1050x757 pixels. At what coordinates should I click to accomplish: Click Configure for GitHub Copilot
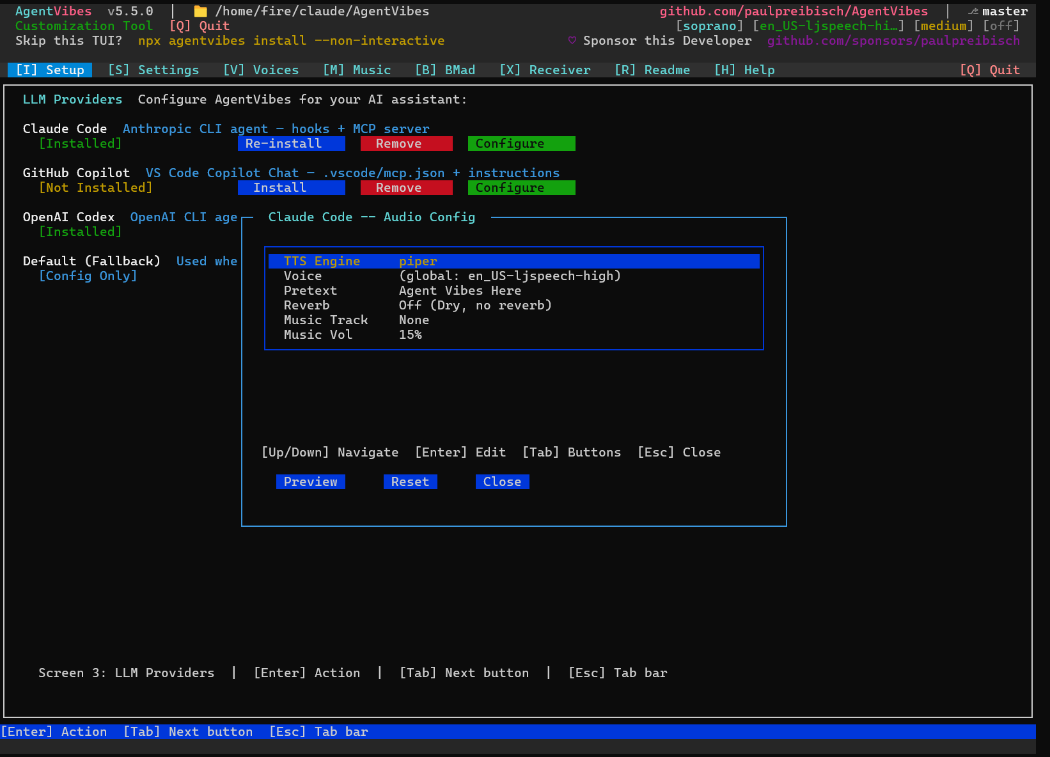[x=522, y=187]
